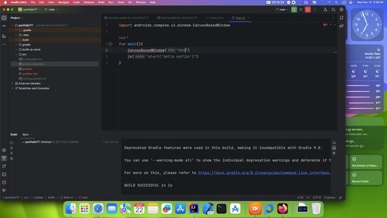Expand the gradle folder
The width and height of the screenshot is (387, 218).
pos(16,45)
